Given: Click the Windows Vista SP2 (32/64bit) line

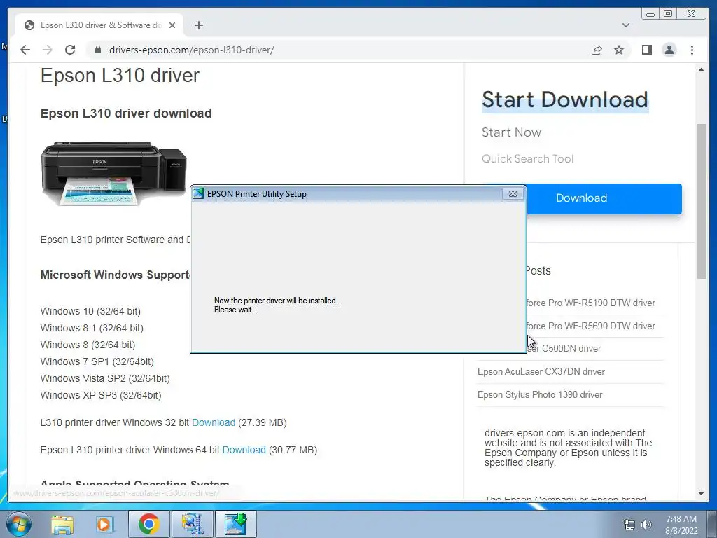Looking at the screenshot, I should click(105, 378).
